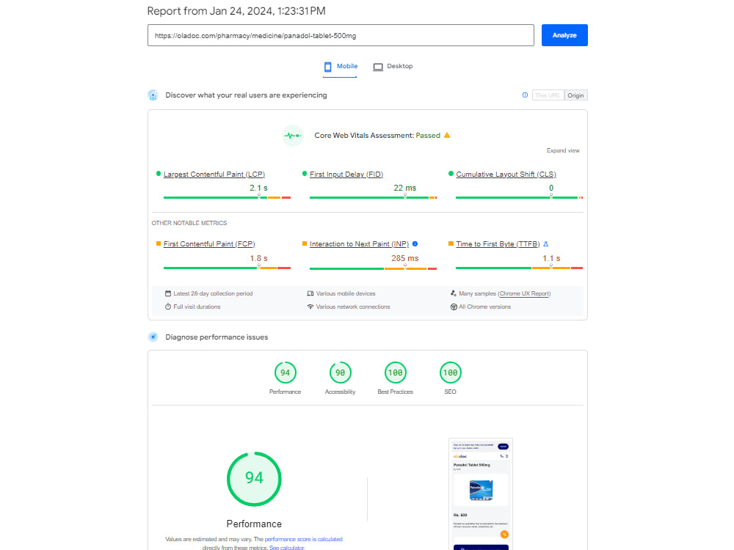Click the real users experience icon
This screenshot has width=734, height=550.
(153, 95)
